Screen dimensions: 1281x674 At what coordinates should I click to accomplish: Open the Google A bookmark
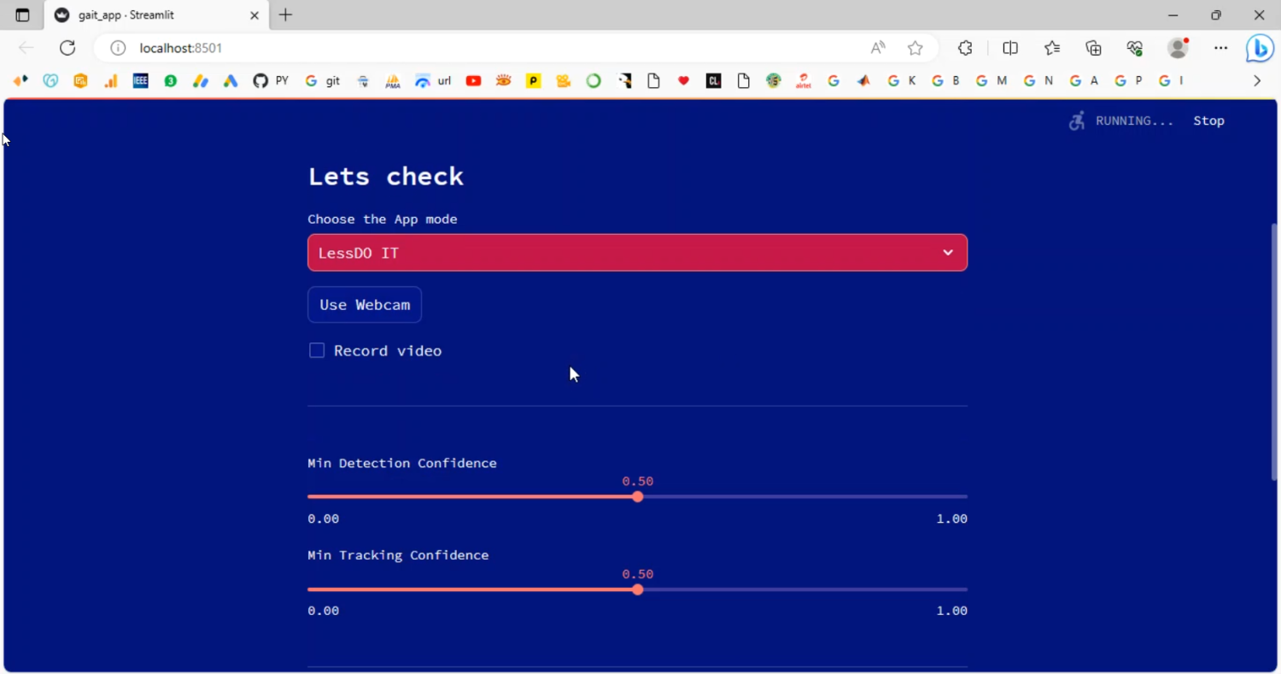coord(1084,81)
